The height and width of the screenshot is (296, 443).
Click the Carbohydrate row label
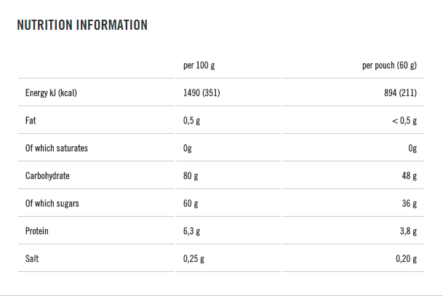click(47, 176)
